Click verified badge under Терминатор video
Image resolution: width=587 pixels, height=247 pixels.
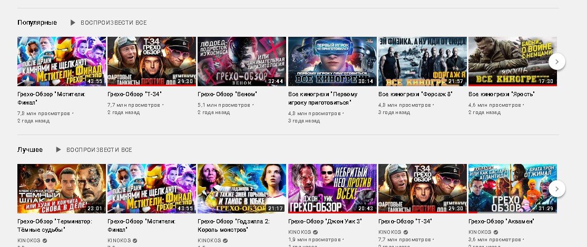point(45,241)
